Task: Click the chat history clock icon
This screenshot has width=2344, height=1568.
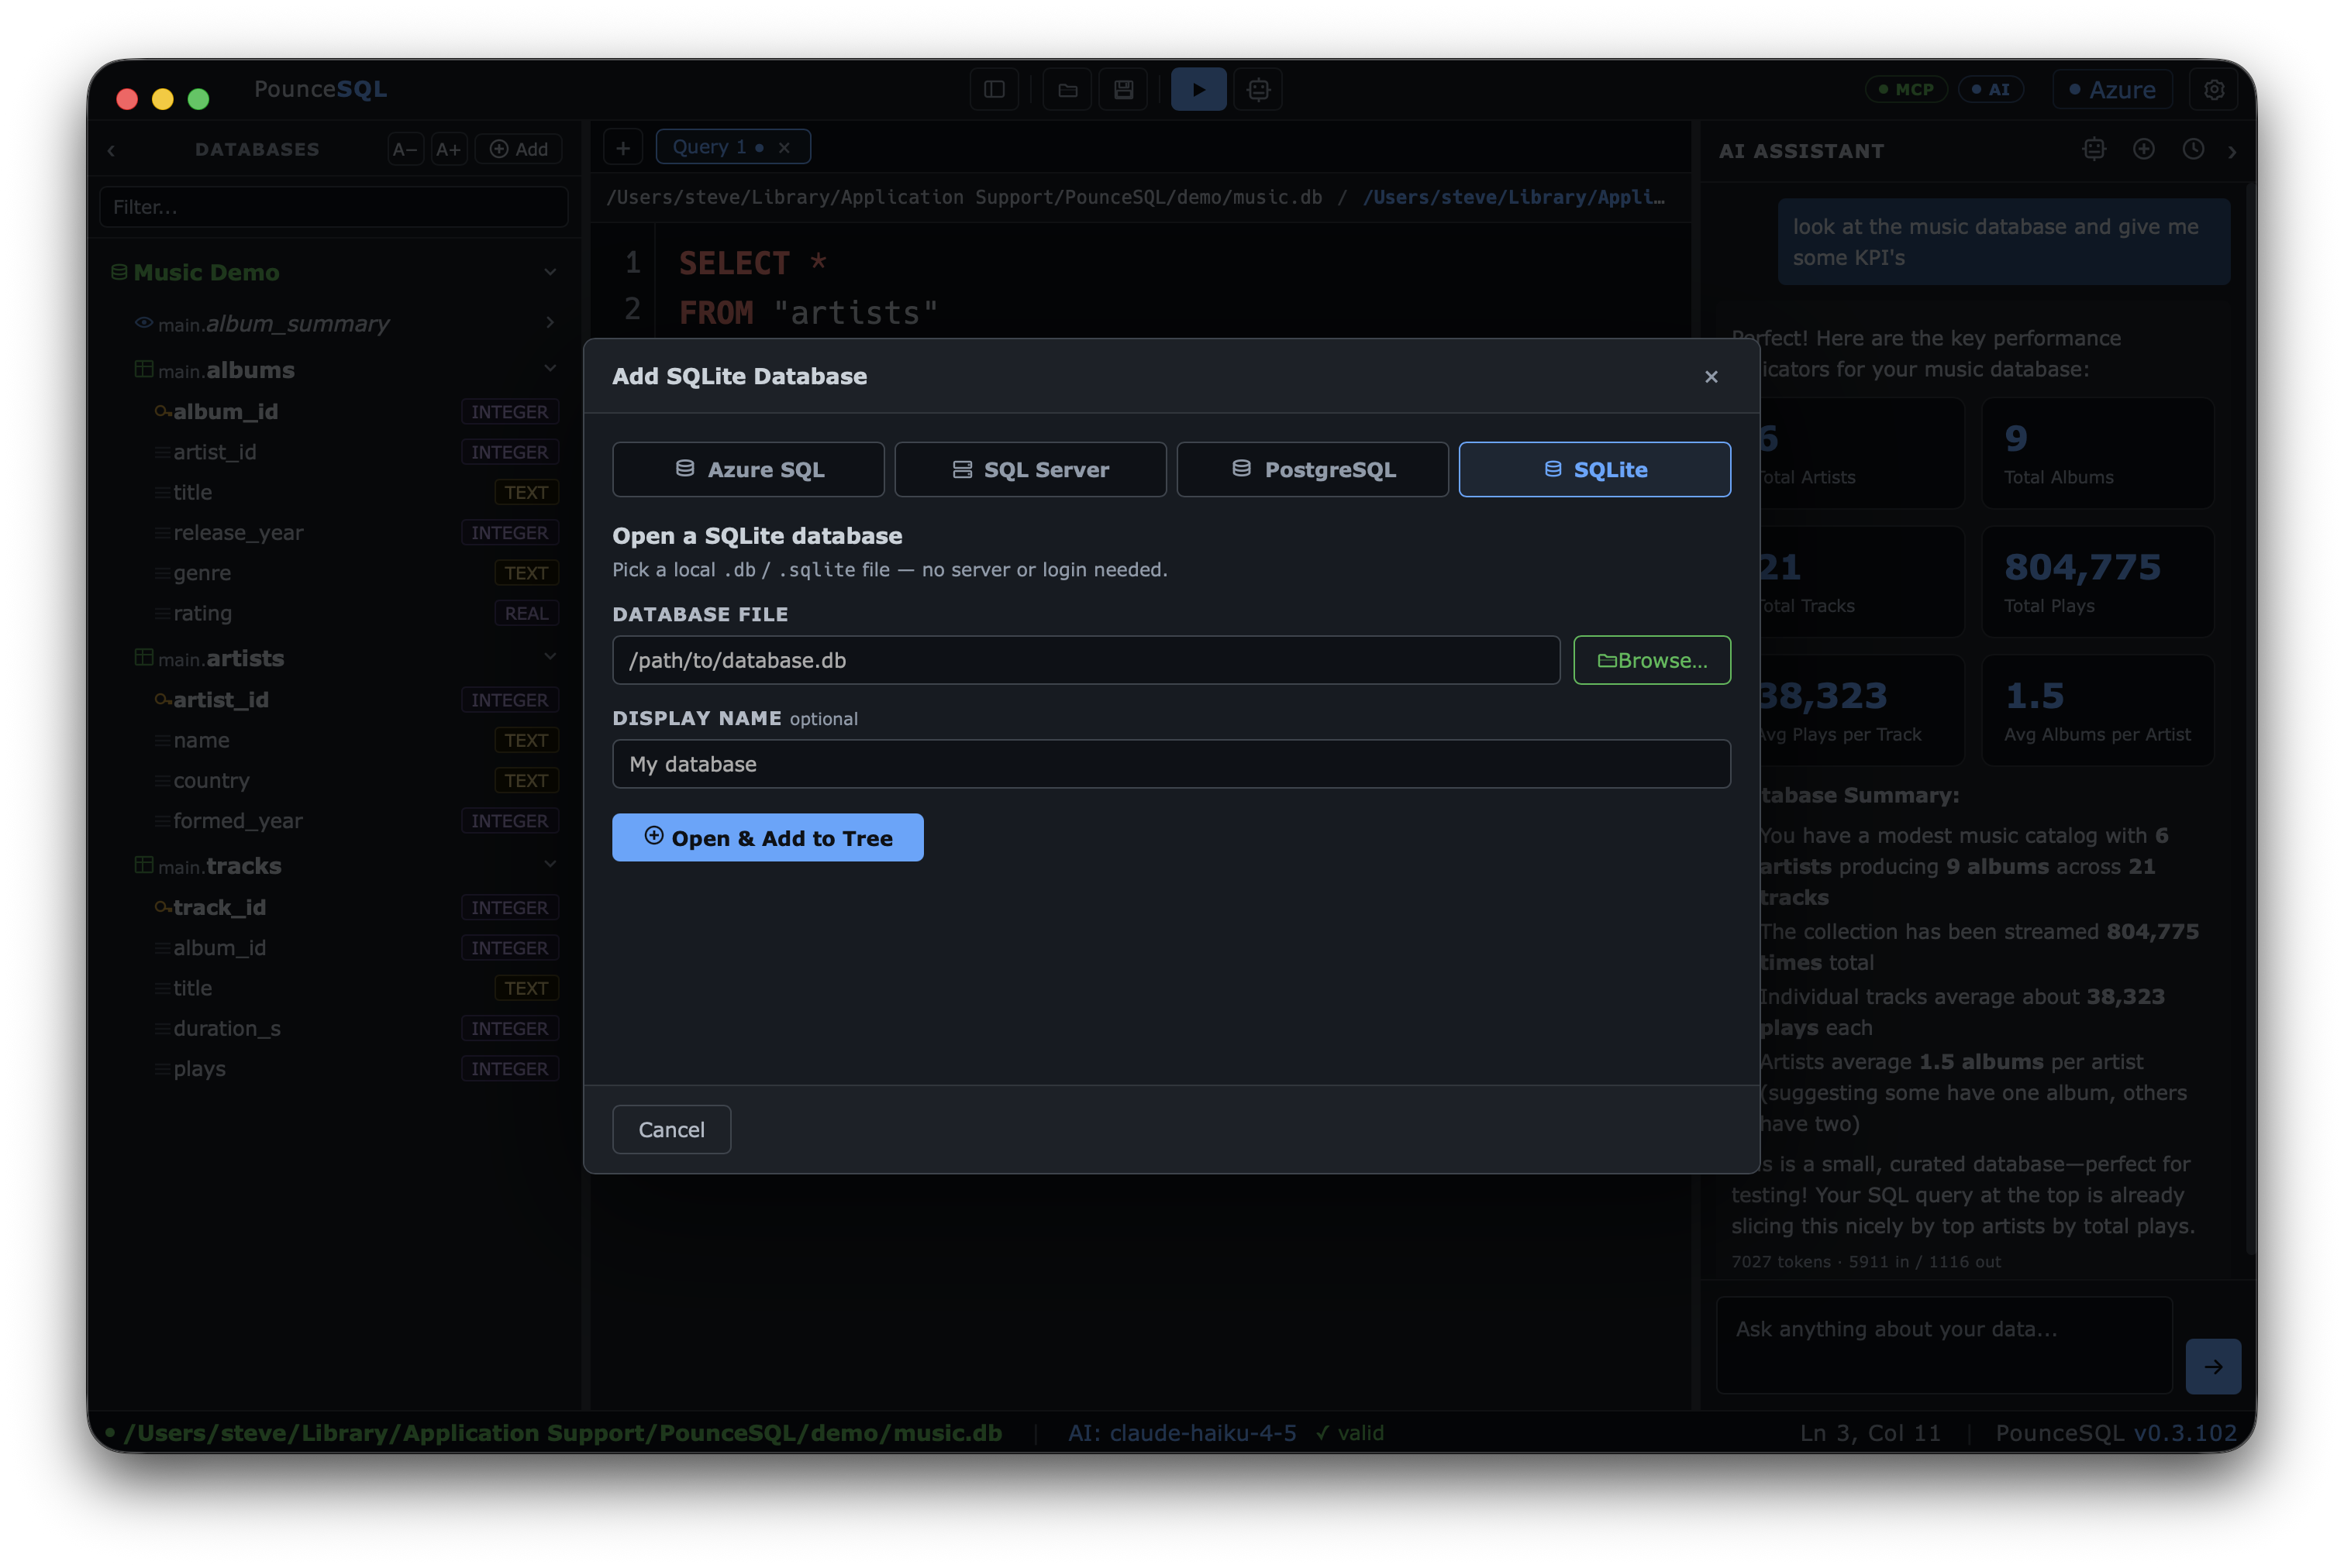Action: coord(2192,150)
